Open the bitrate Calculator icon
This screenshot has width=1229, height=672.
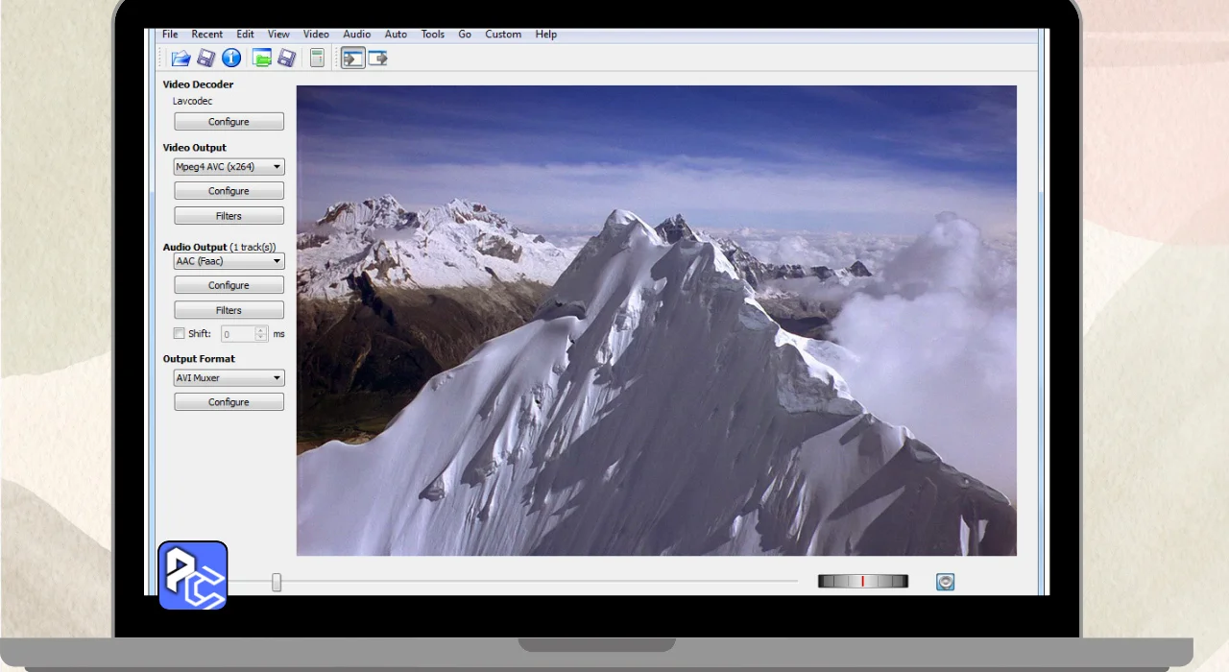pyautogui.click(x=317, y=59)
